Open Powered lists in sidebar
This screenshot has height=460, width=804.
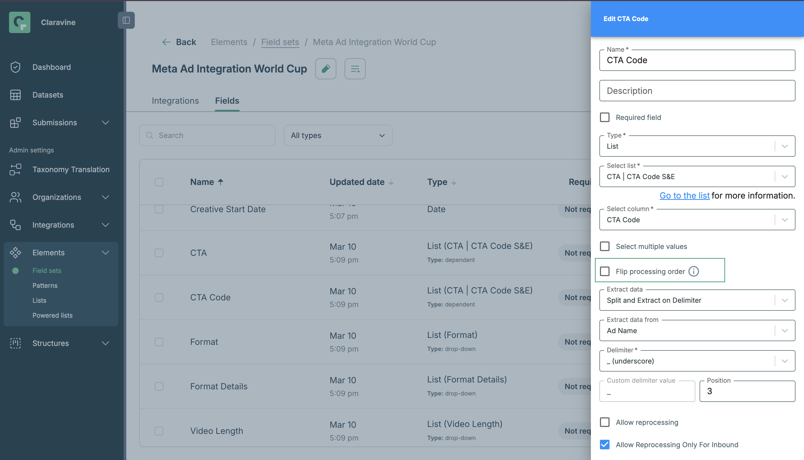(52, 315)
